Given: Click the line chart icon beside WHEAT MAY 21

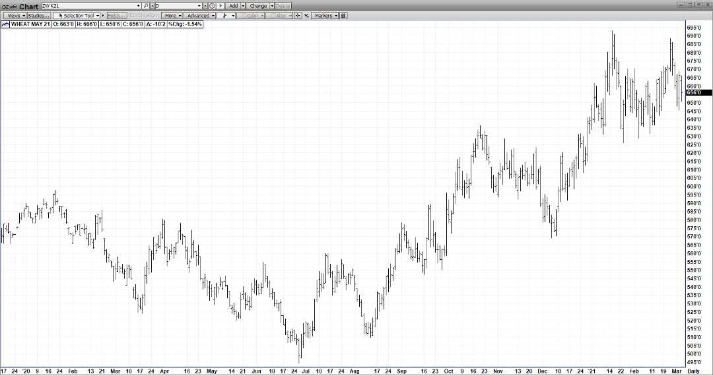Looking at the screenshot, I should (x=5, y=24).
